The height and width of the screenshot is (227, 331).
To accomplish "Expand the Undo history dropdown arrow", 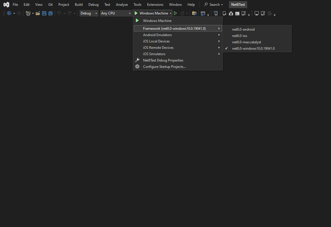I will (64, 14).
